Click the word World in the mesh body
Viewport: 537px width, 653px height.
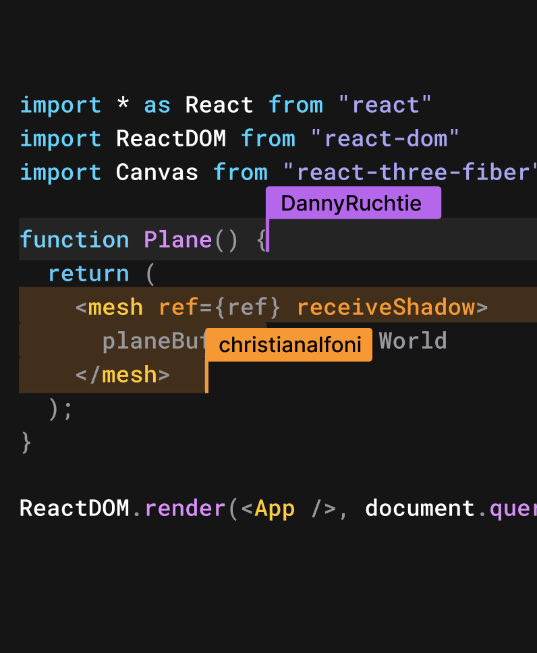[x=413, y=341]
